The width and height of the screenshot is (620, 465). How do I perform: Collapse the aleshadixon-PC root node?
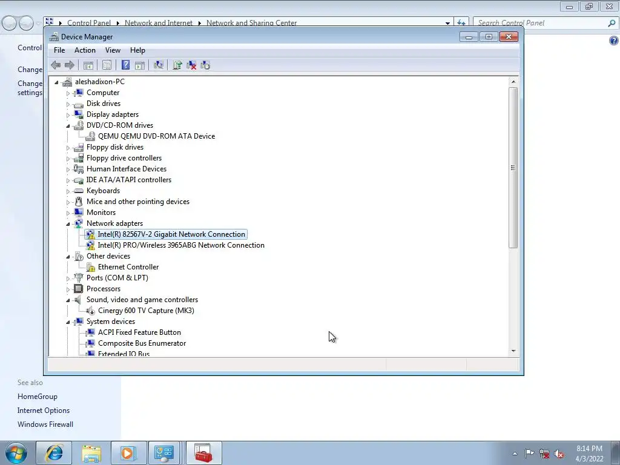pos(56,82)
